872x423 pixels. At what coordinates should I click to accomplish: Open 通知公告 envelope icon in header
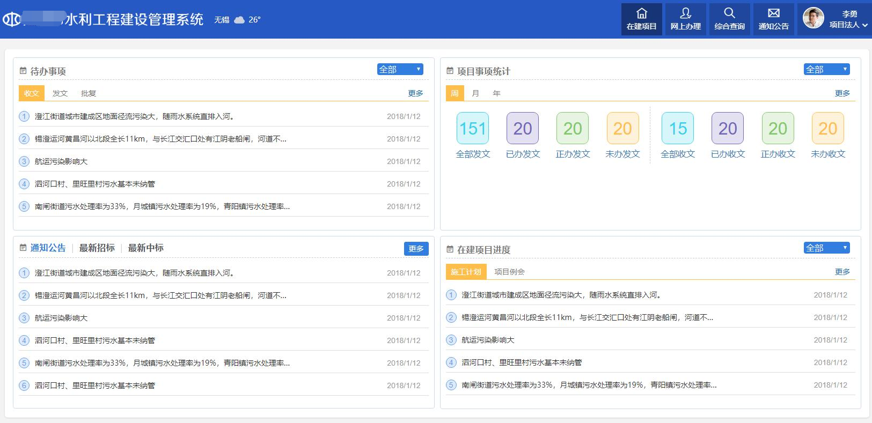(773, 14)
